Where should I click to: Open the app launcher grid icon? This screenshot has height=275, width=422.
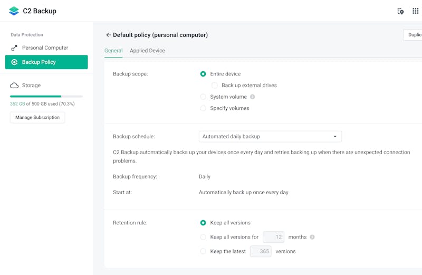[x=415, y=11]
